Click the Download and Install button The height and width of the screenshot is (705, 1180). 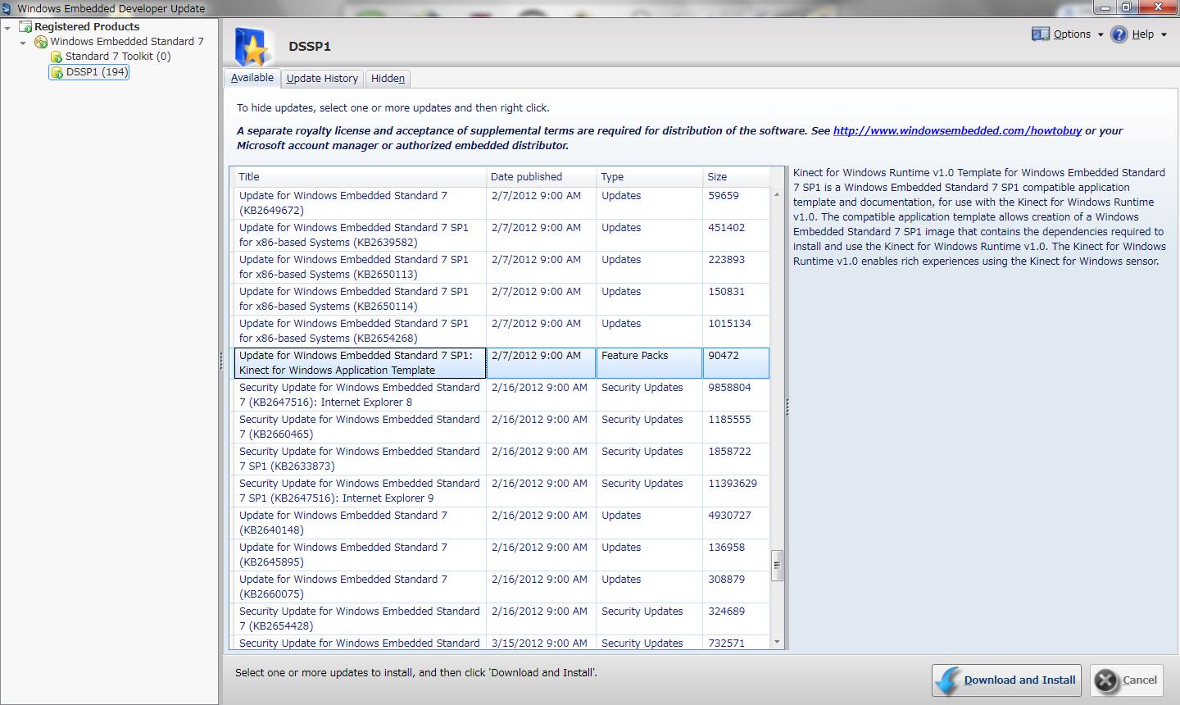tap(1006, 680)
